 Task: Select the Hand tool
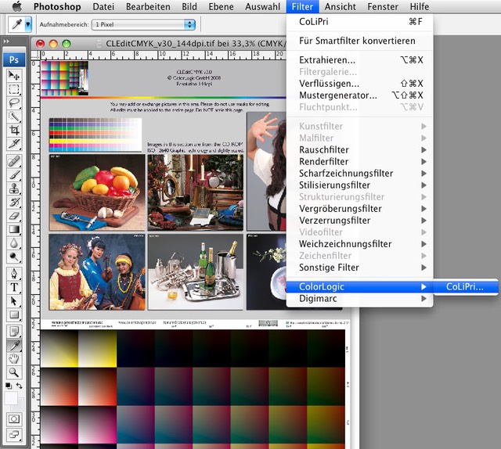[x=14, y=359]
